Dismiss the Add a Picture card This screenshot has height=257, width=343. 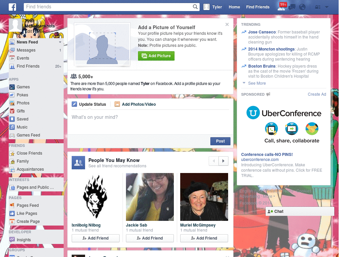click(x=227, y=24)
